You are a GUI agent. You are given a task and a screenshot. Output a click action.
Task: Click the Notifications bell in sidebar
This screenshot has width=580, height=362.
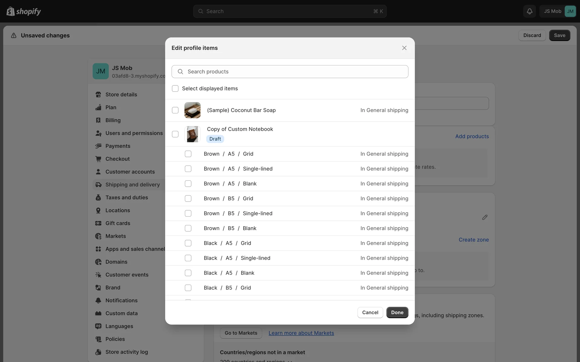click(98, 300)
